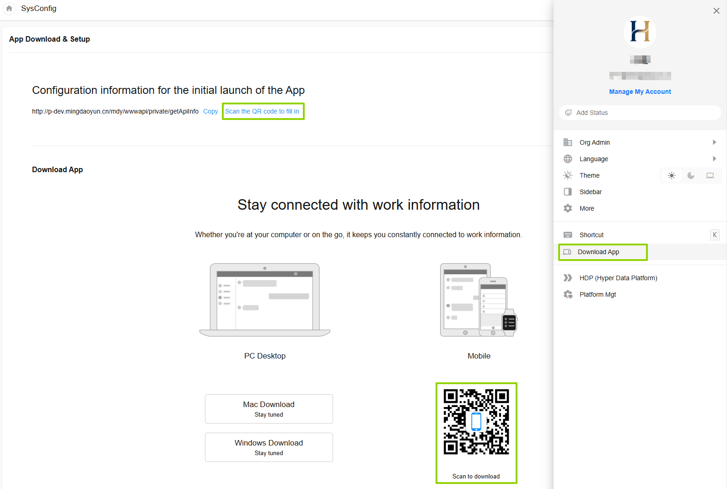Copy the API configuration URL
Image resolution: width=727 pixels, height=489 pixels.
point(210,111)
